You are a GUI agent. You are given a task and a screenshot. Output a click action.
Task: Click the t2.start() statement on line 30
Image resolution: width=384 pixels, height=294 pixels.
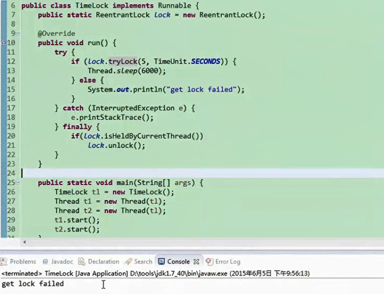pyautogui.click(x=77, y=229)
